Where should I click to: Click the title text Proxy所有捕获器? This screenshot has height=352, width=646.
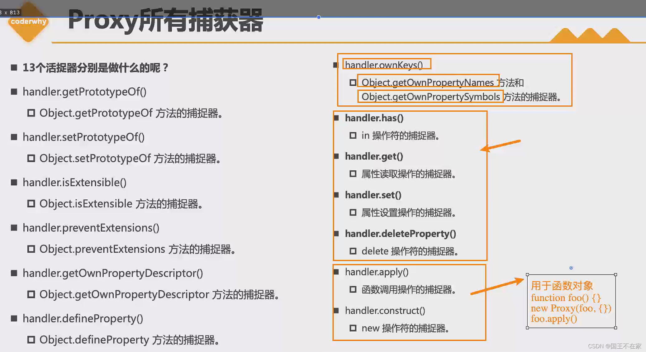pos(165,22)
